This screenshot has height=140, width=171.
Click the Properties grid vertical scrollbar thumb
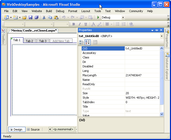162,78
